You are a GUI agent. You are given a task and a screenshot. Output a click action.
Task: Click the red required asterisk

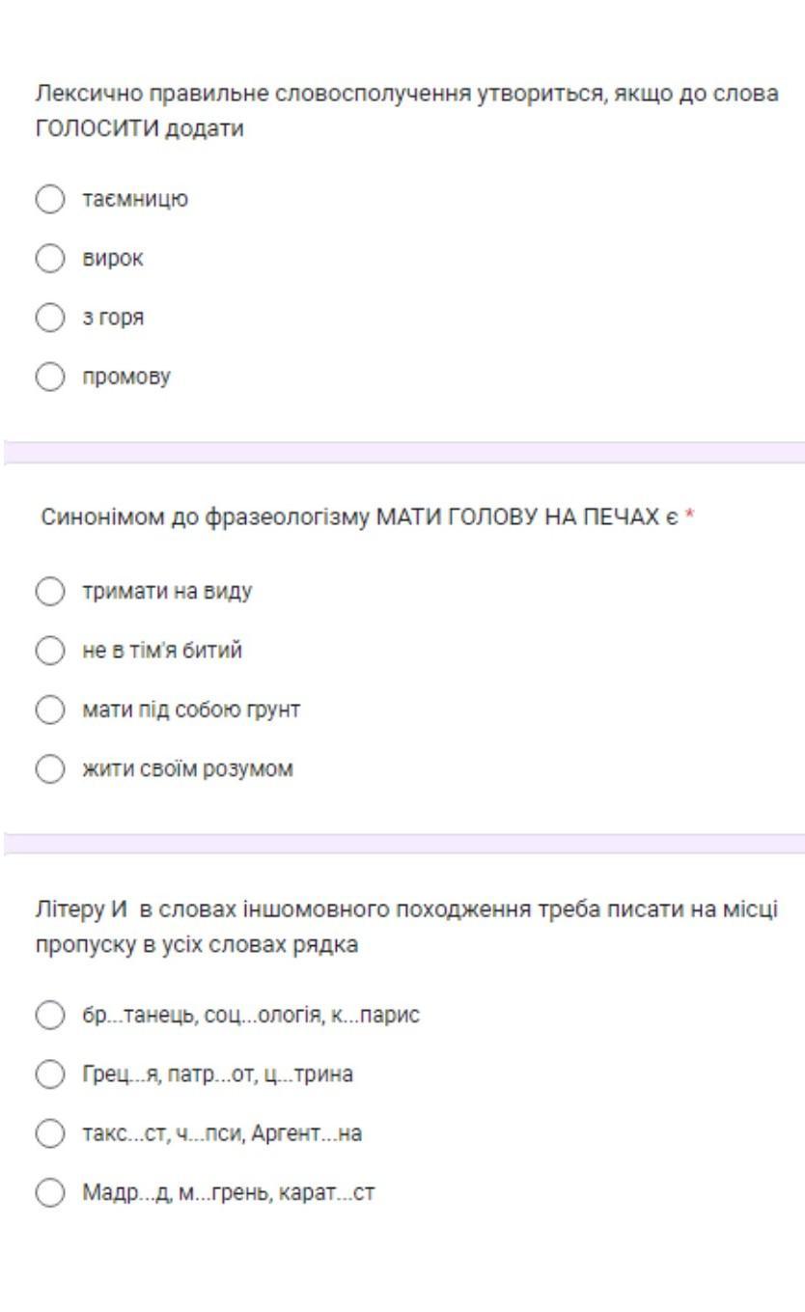click(x=690, y=517)
